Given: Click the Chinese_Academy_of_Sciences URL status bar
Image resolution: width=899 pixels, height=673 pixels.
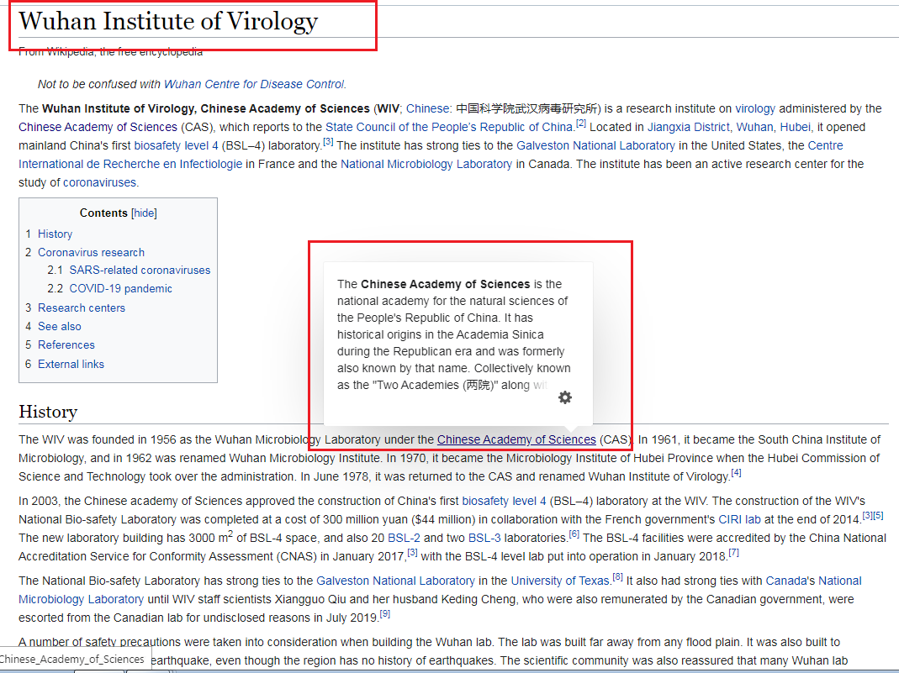Looking at the screenshot, I should pyautogui.click(x=75, y=660).
